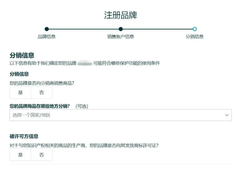Click the 销售账户信息 step dot
The image size is (238, 170).
coord(121,29)
